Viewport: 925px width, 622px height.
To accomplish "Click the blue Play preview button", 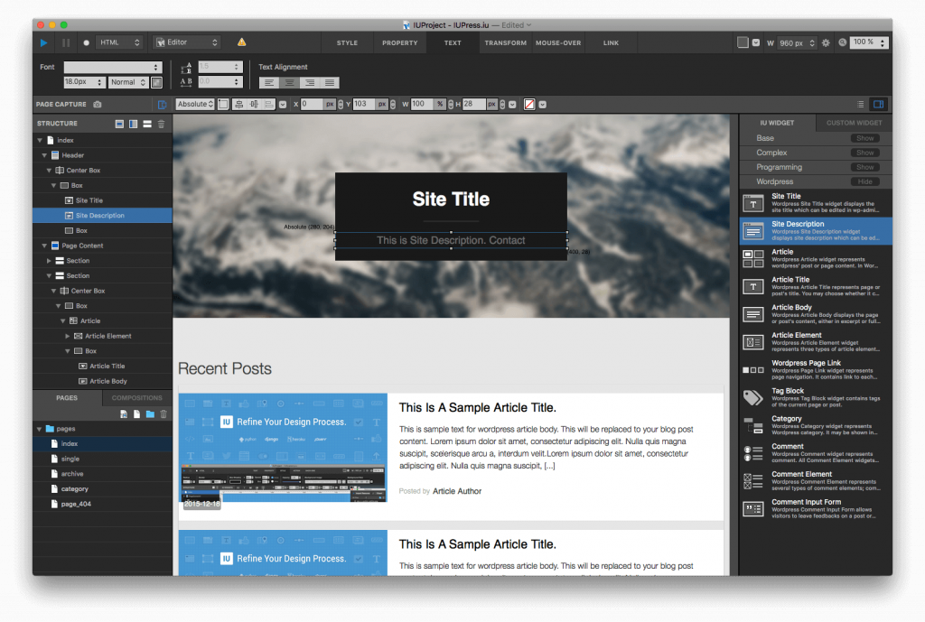I will click(43, 42).
